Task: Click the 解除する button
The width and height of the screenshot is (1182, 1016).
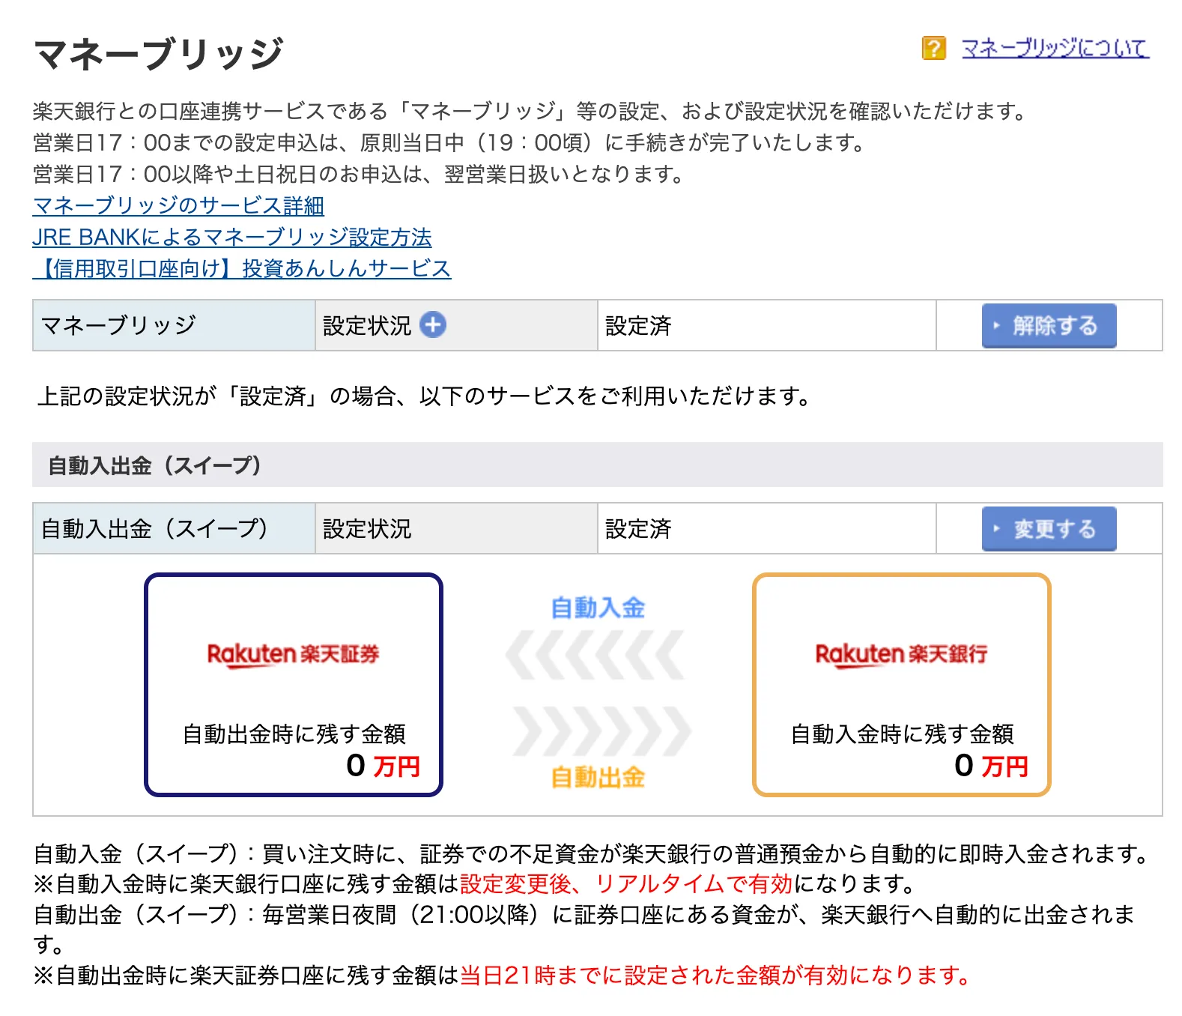Action: tap(1049, 325)
